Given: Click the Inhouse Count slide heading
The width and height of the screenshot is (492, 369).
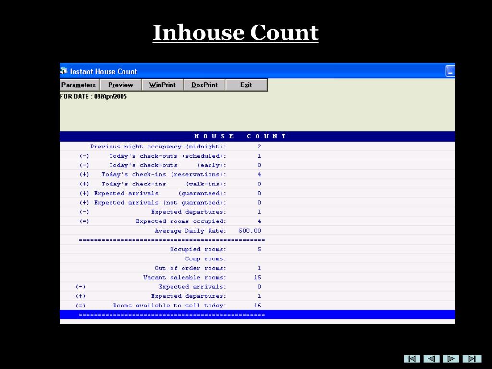Looking at the screenshot, I should (235, 33).
